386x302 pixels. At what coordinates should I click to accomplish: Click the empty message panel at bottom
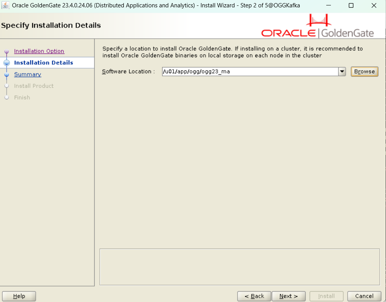(x=239, y=267)
